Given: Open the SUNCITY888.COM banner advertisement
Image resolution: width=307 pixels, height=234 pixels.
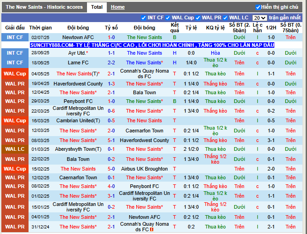Looking at the screenshot, I should (x=152, y=45).
